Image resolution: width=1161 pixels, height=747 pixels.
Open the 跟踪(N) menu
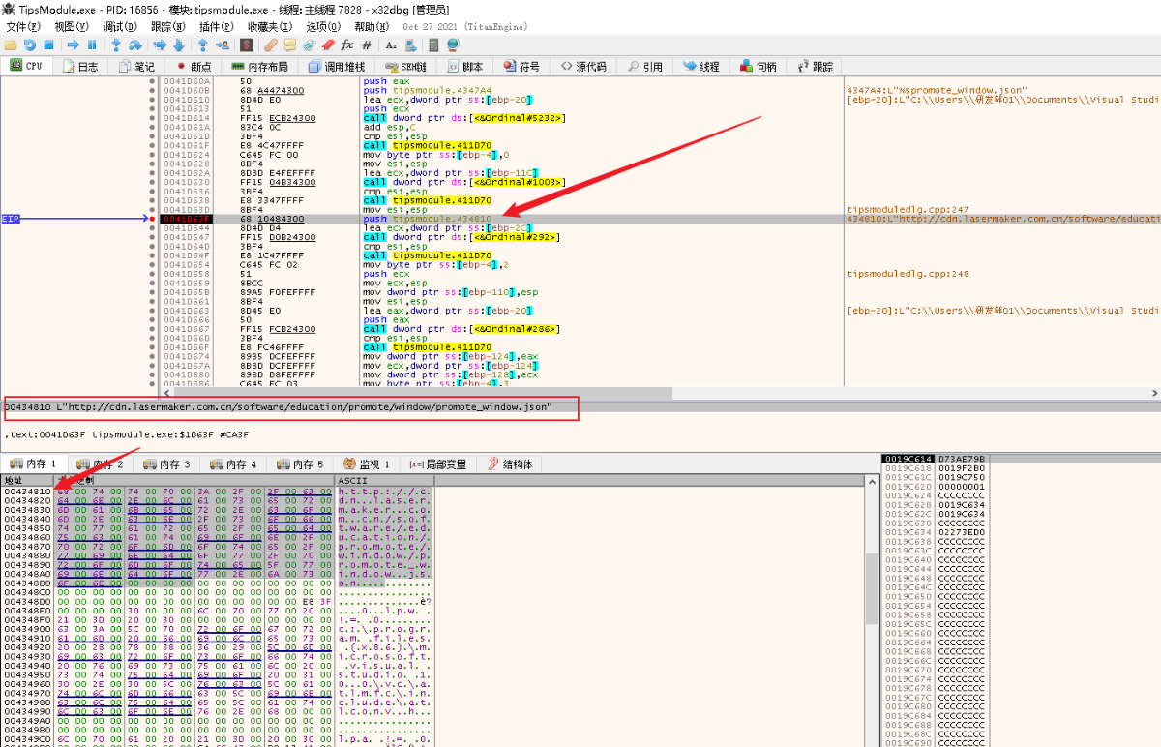click(x=167, y=26)
